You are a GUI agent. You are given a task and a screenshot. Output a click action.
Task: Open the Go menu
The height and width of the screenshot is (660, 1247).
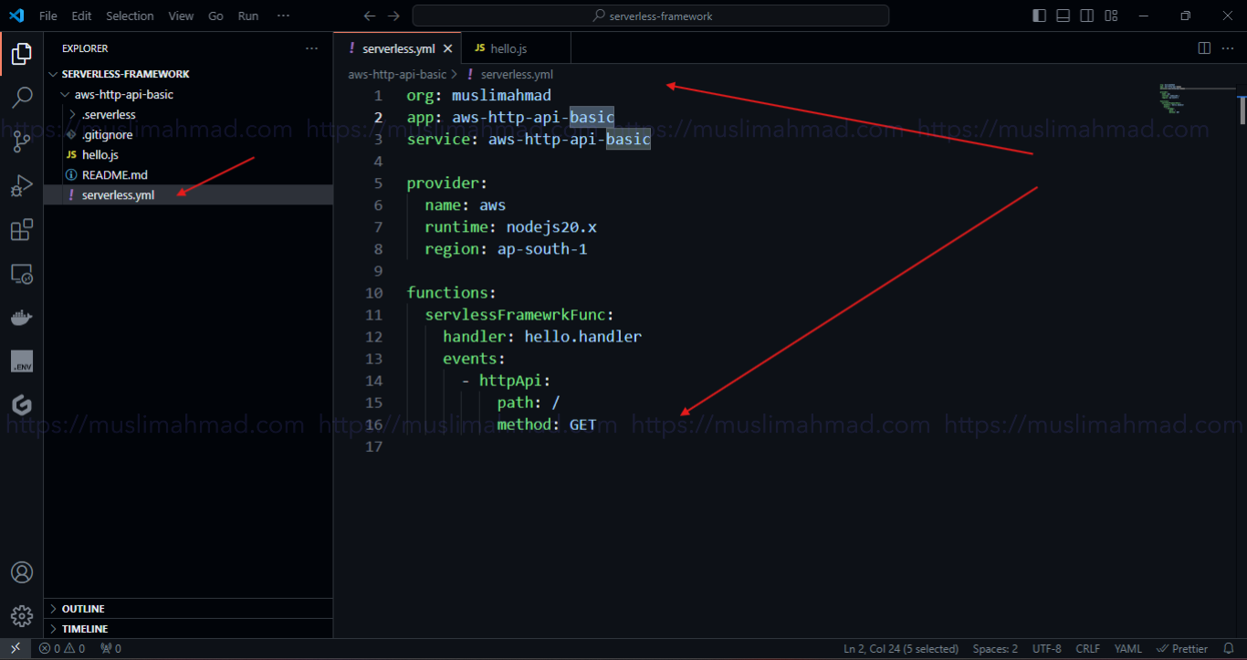click(215, 16)
